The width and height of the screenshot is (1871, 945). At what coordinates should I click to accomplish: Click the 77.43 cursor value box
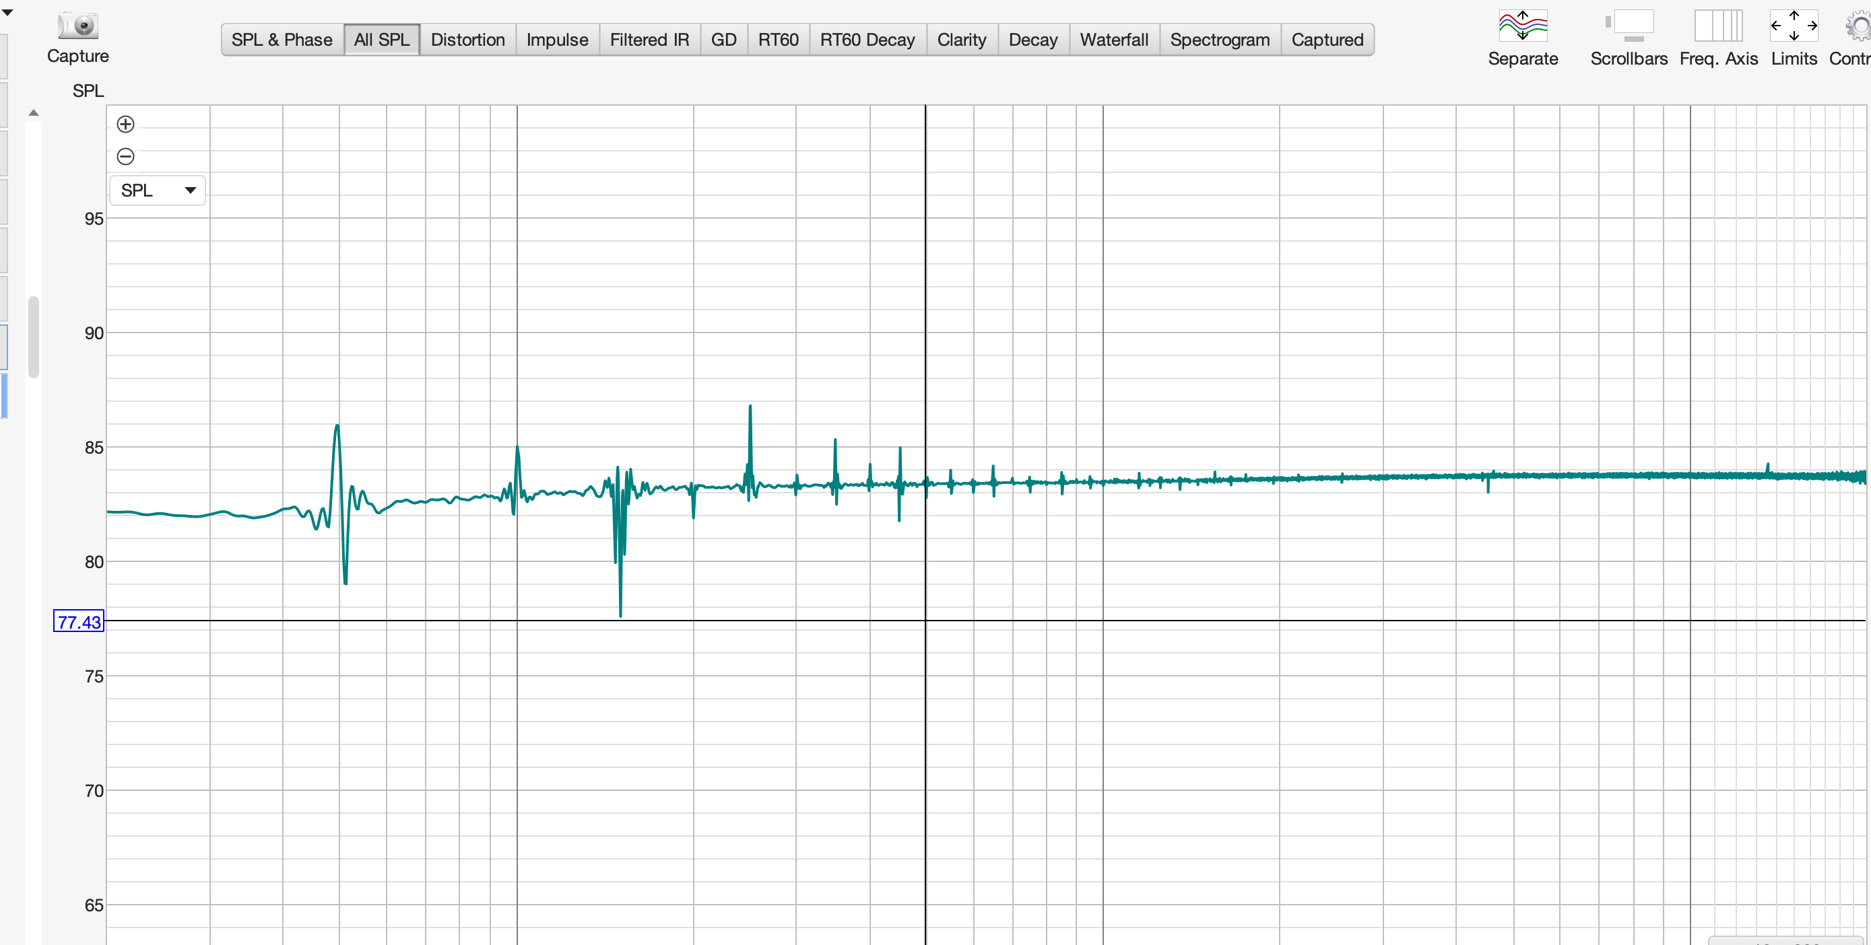click(78, 621)
